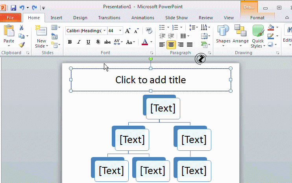This screenshot has height=183, width=292.
Task: Click Clear All Formatting icon
Action: 149,31
